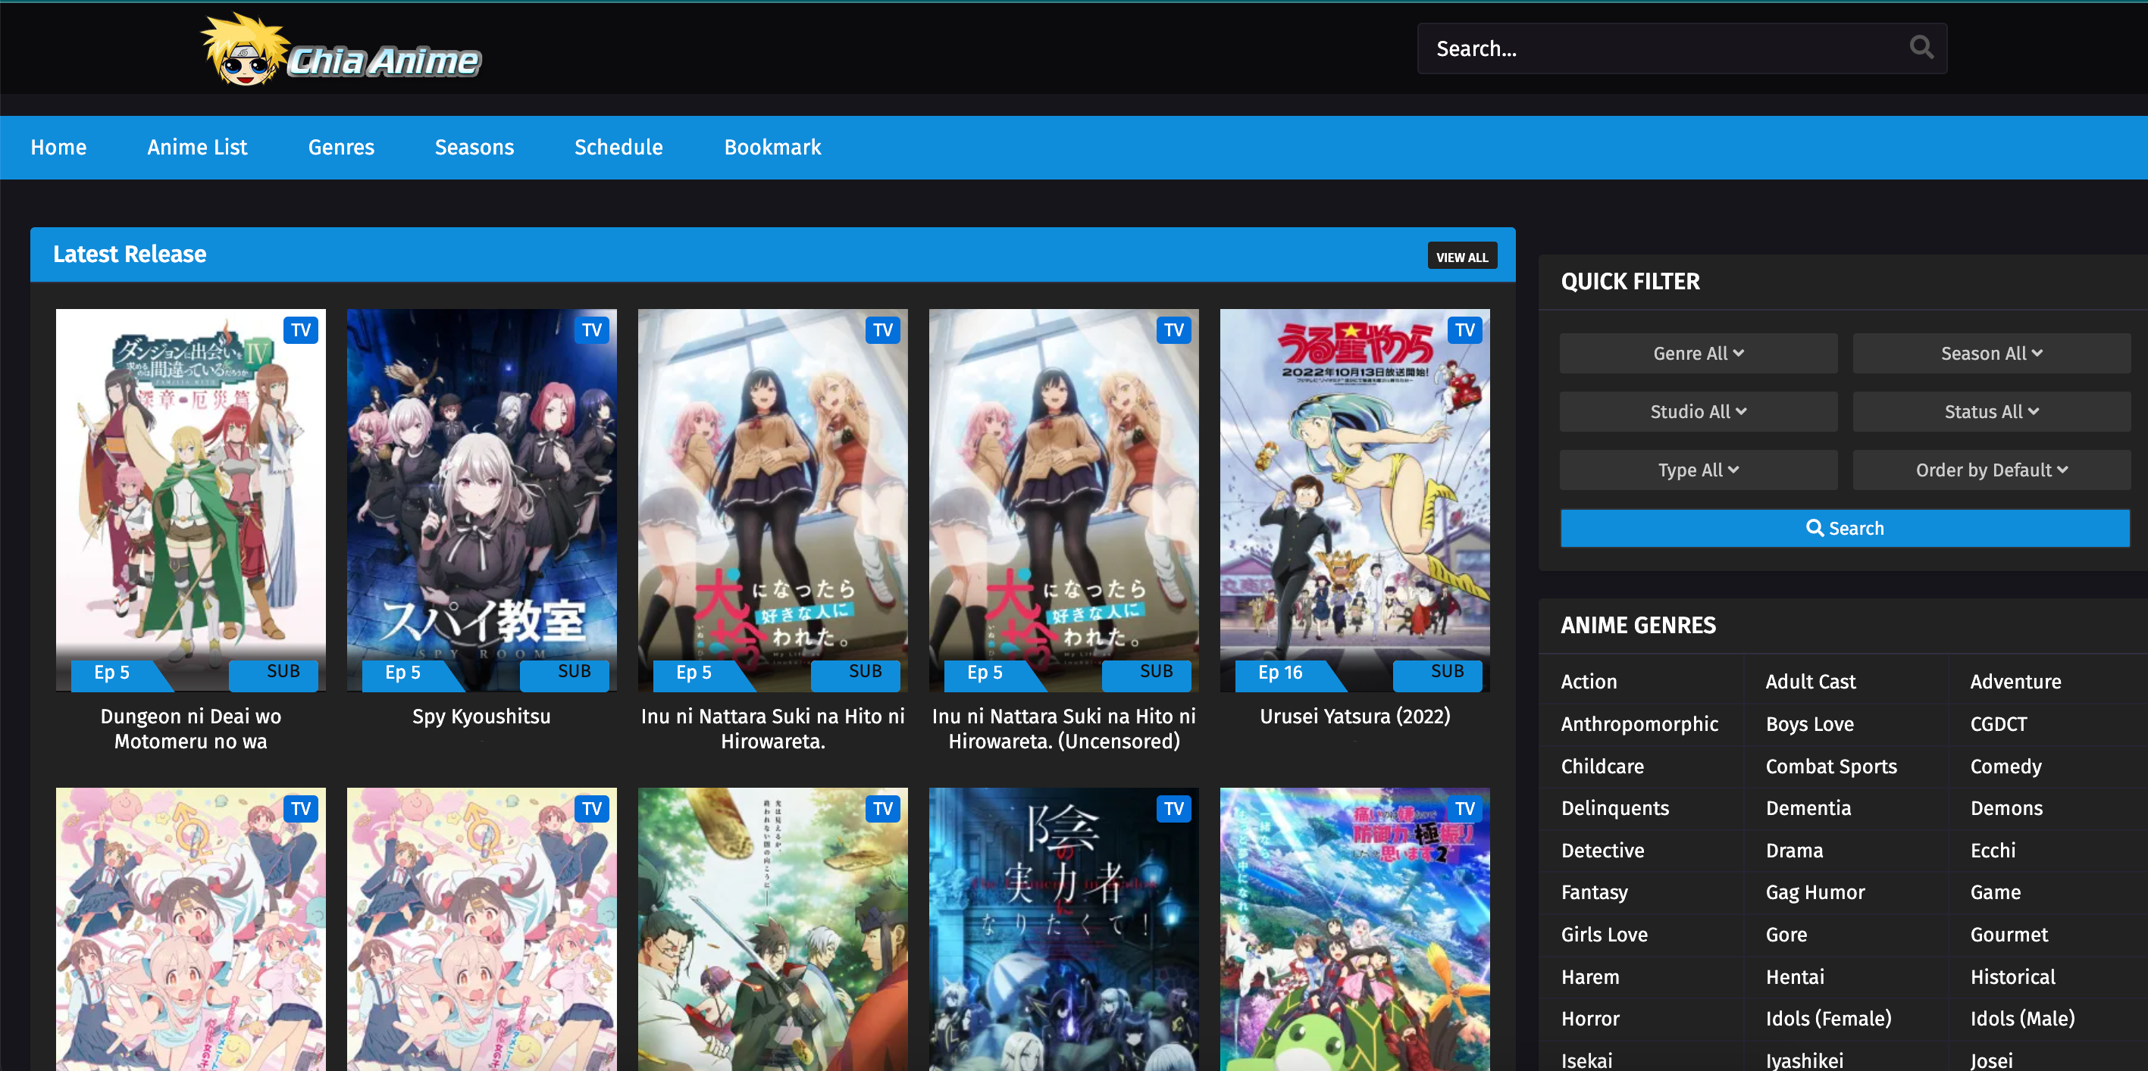Screen dimensions: 2148x1071
Task: Select the Gag Humor genre
Action: 1815,893
